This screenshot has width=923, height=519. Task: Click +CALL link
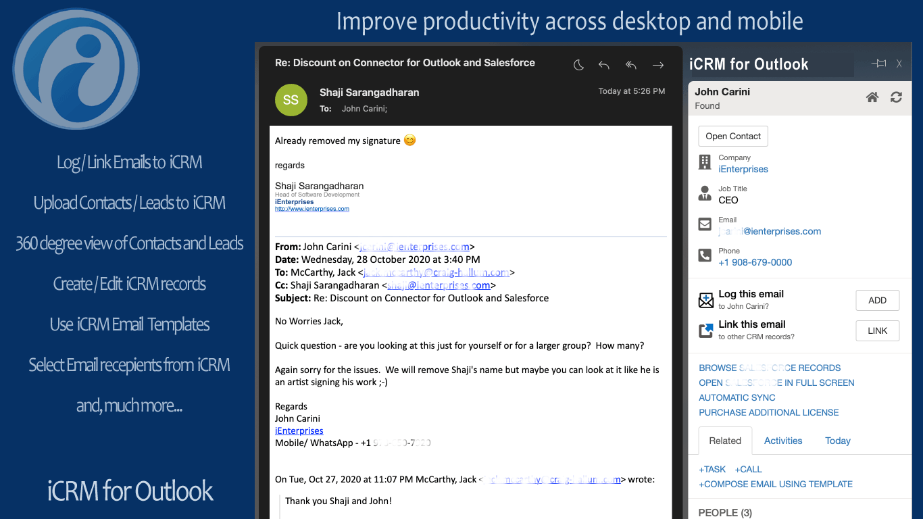pos(748,469)
